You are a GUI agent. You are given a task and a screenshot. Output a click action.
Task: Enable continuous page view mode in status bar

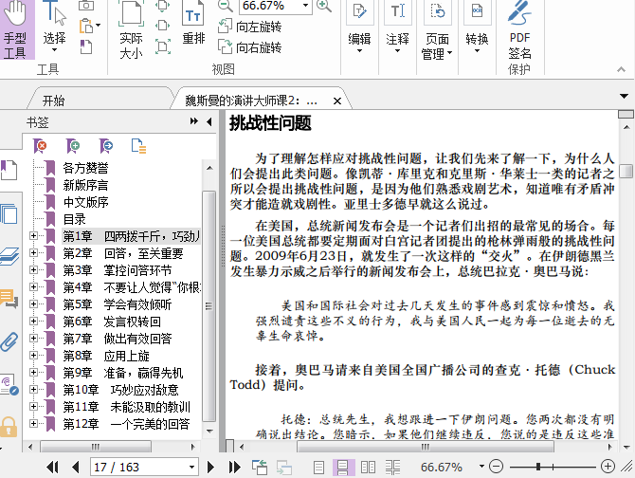(342, 467)
